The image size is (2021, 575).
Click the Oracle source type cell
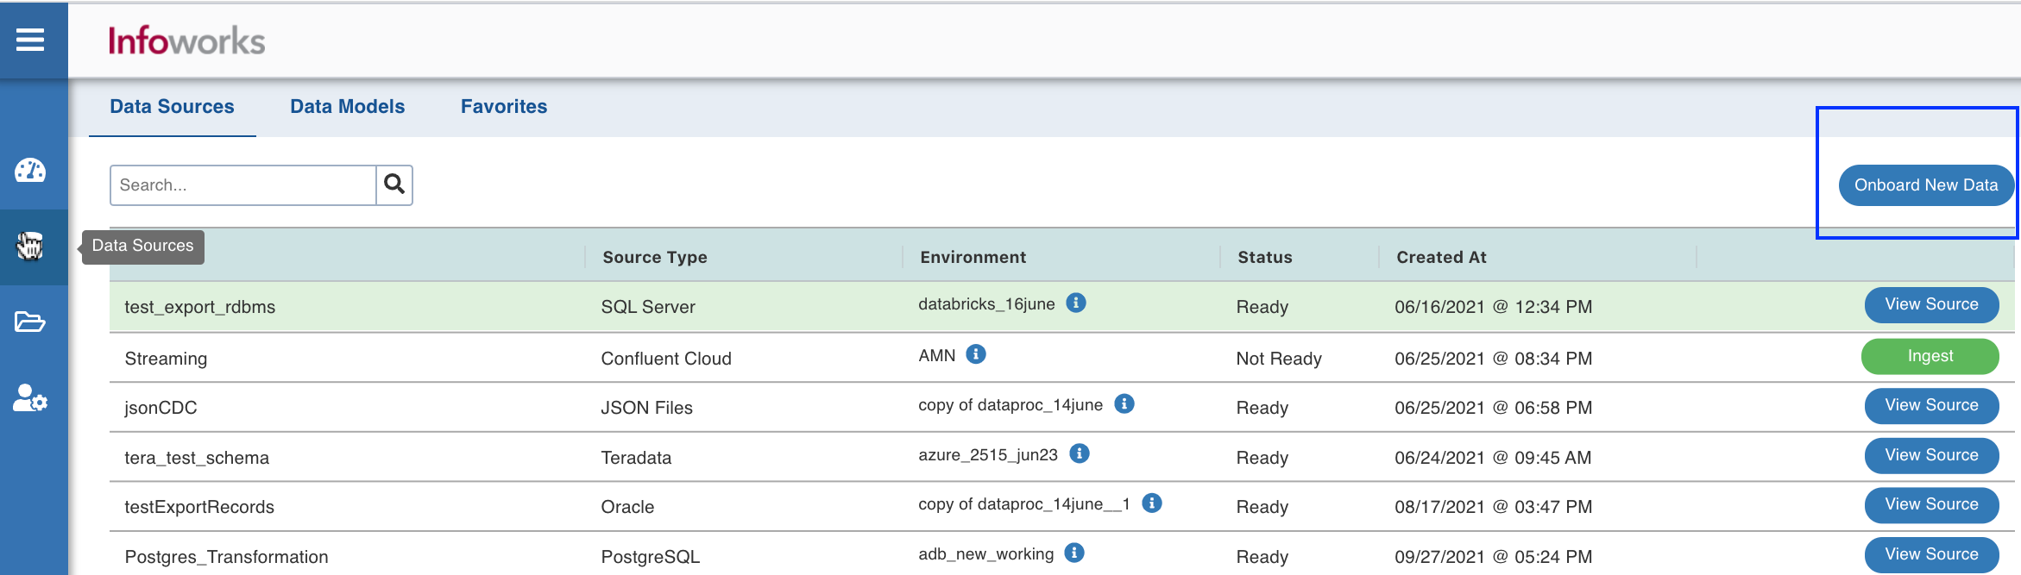627,507
